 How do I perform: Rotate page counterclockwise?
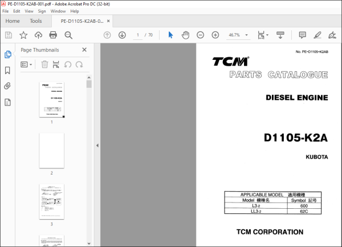tap(68, 64)
